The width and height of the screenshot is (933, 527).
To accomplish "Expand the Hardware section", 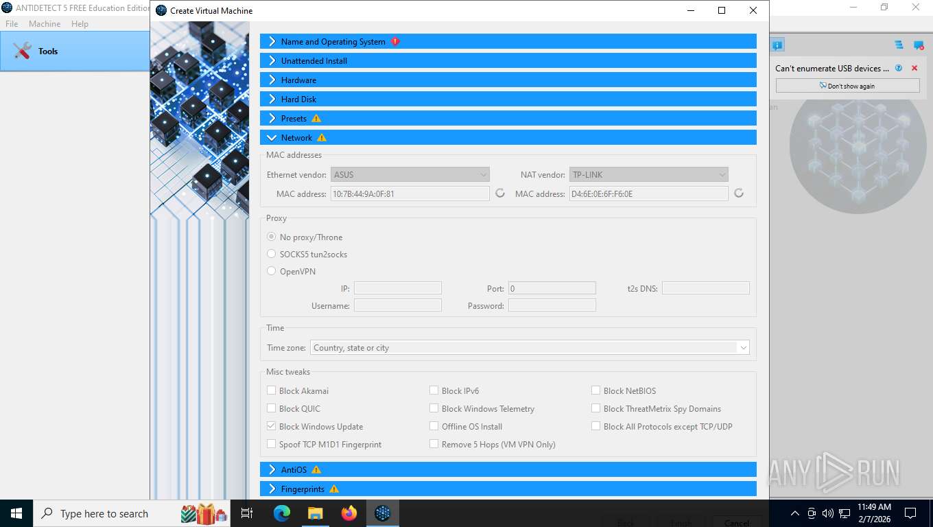I will pos(508,80).
